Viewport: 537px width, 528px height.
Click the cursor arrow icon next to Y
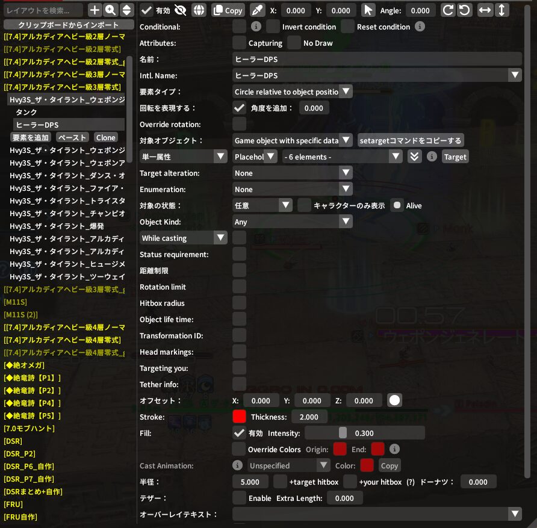[368, 10]
